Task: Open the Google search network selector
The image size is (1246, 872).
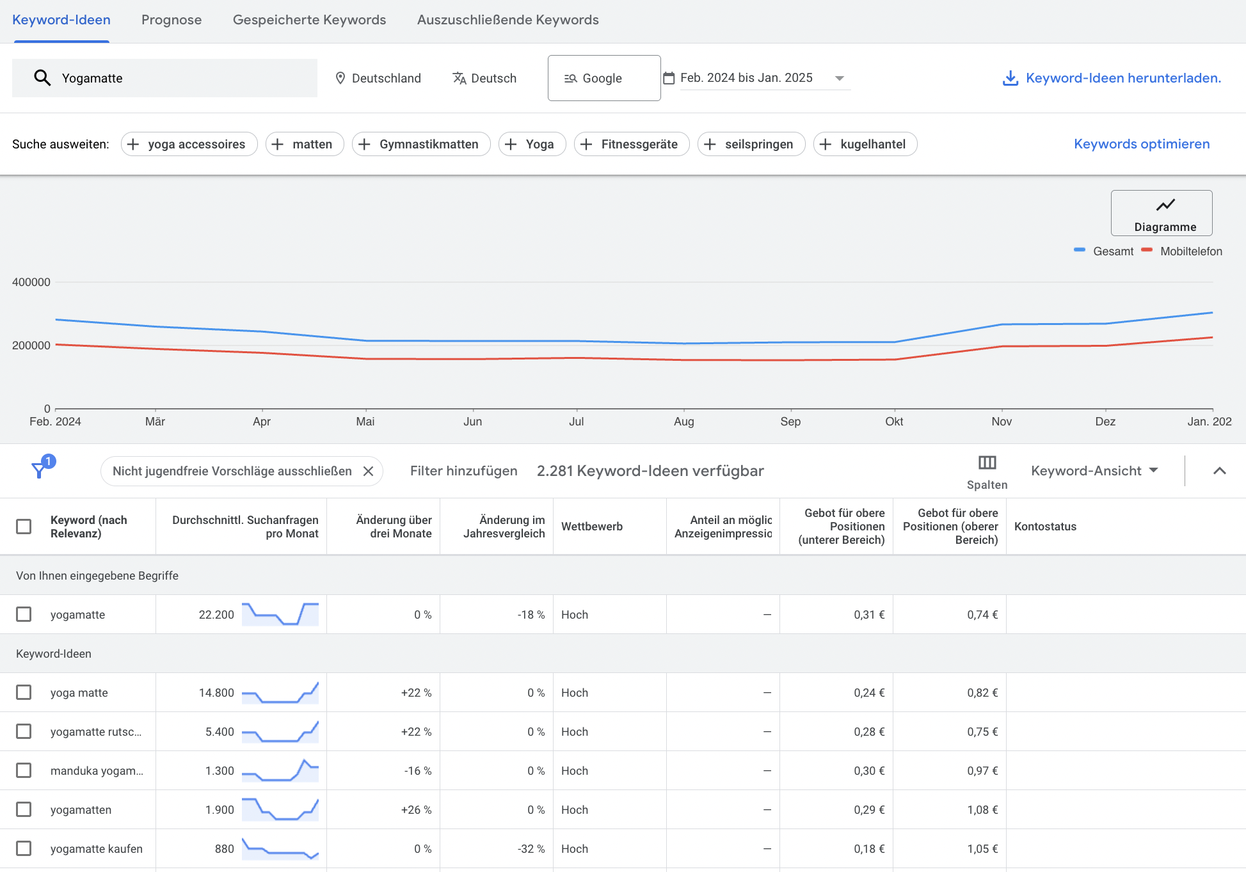Action: (x=604, y=78)
